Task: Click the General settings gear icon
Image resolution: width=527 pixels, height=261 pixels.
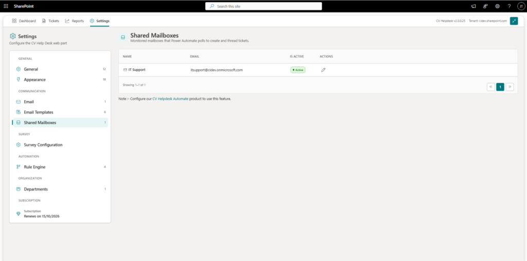Action: coord(19,69)
